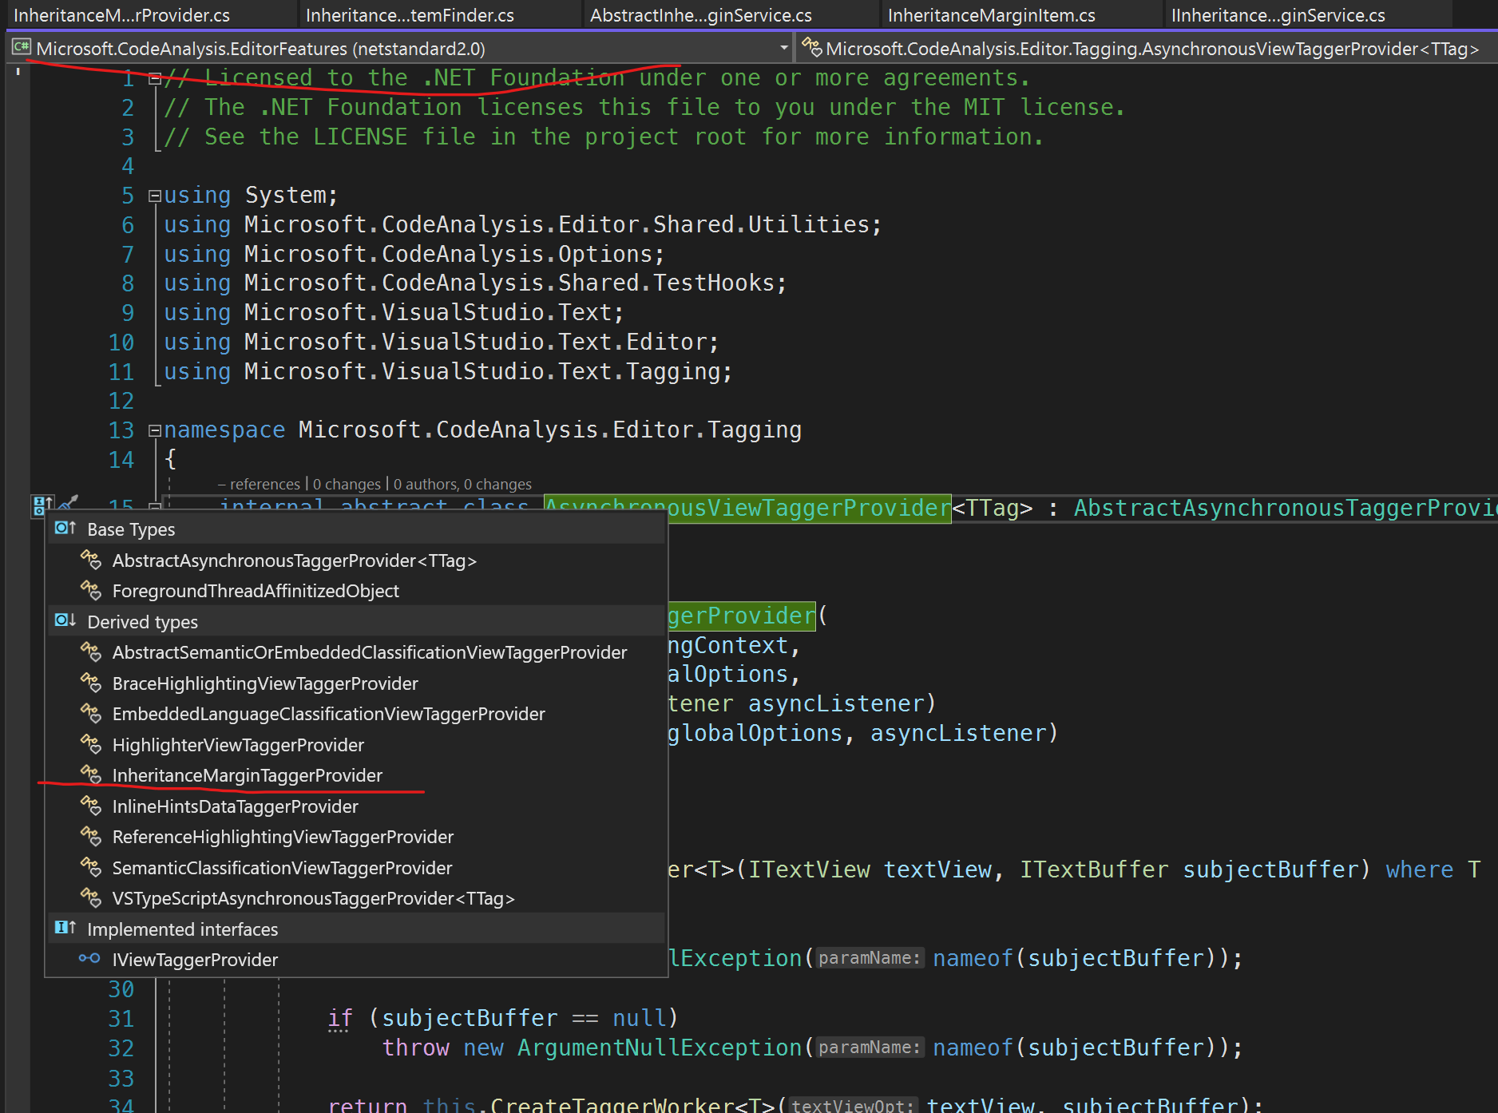
Task: Click the CodeLens '0 changes' link
Action: click(347, 484)
